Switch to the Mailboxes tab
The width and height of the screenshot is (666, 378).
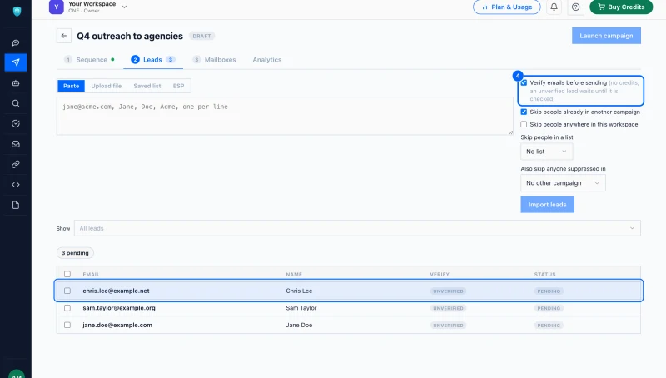(x=214, y=60)
